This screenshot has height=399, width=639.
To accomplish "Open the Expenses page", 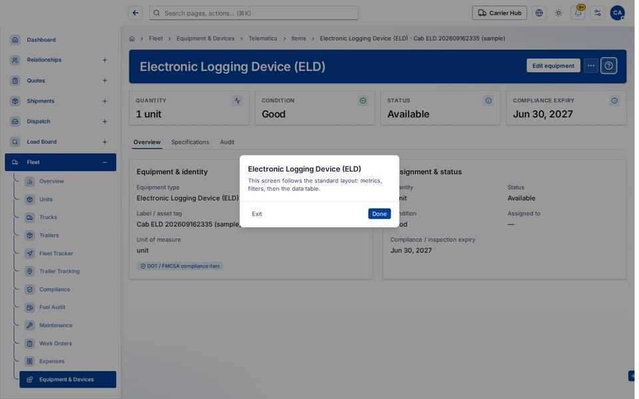I will [68, 361].
